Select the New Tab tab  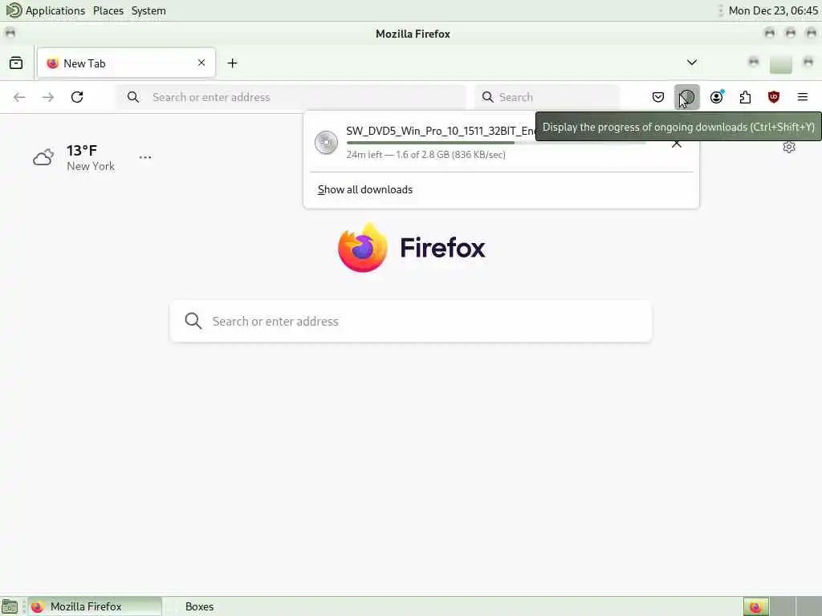126,63
